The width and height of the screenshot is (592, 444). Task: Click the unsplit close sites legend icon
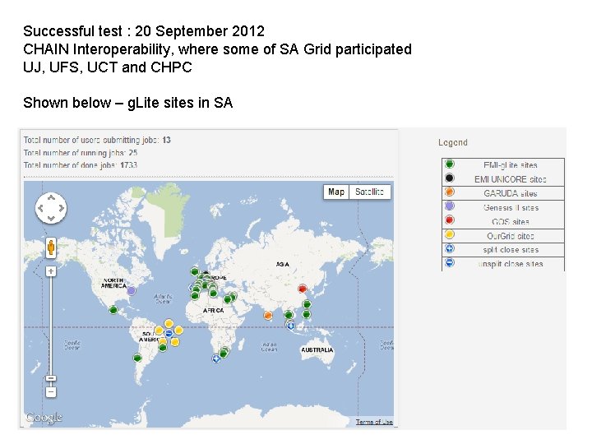pos(449,262)
